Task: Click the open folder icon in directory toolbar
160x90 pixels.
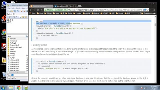Action: [x=25, y=17]
